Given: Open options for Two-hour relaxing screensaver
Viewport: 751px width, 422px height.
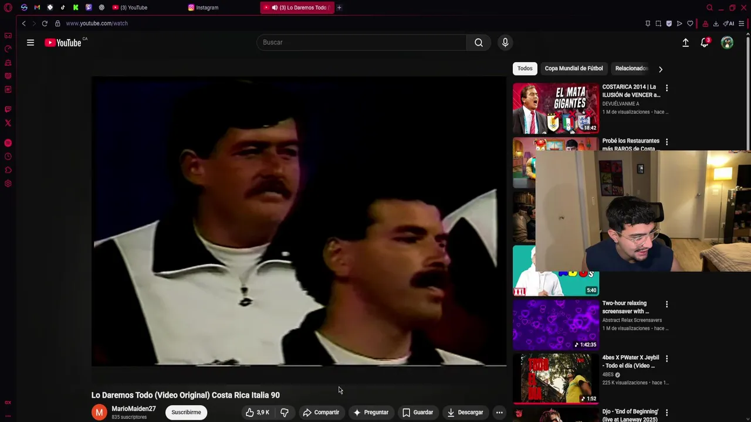Looking at the screenshot, I should tap(667, 304).
